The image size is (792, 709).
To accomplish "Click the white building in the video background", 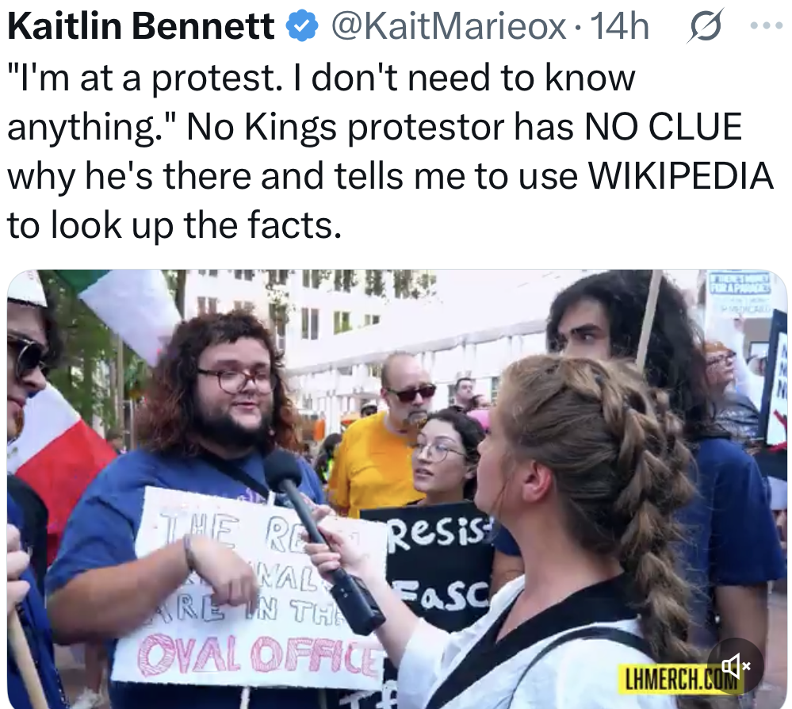I will point(384,334).
